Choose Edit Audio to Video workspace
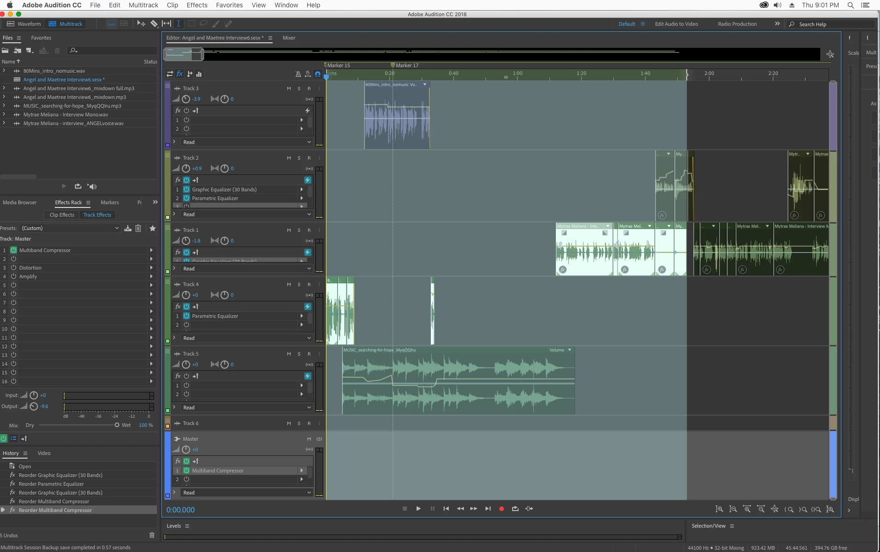Screen dimensions: 880x552 tap(676, 24)
